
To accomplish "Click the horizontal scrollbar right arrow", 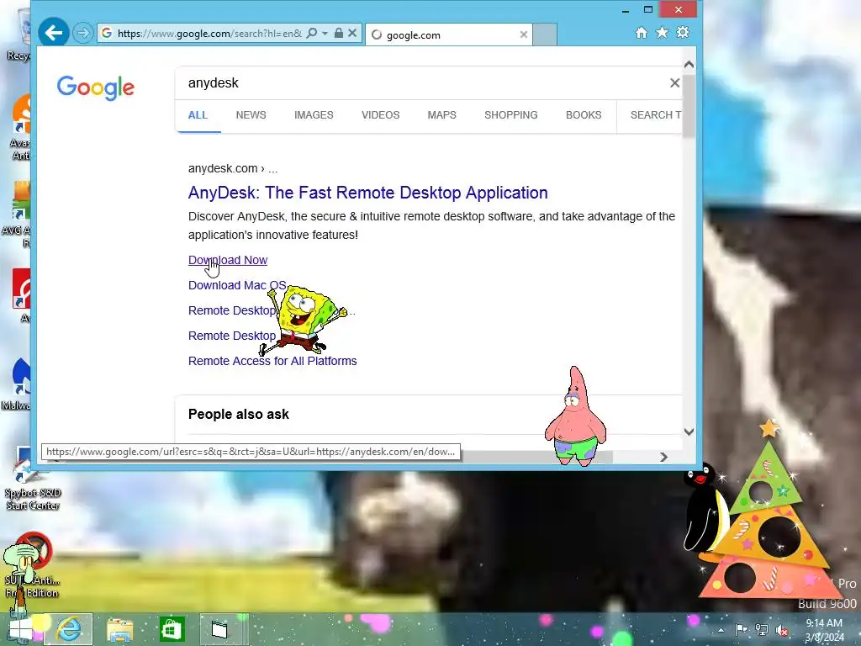I will pos(663,457).
